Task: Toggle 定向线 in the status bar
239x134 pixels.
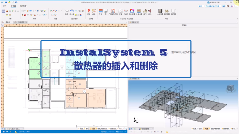Action: click(103, 132)
